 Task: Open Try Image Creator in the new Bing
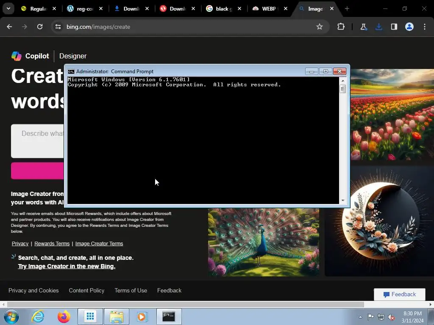point(67,266)
